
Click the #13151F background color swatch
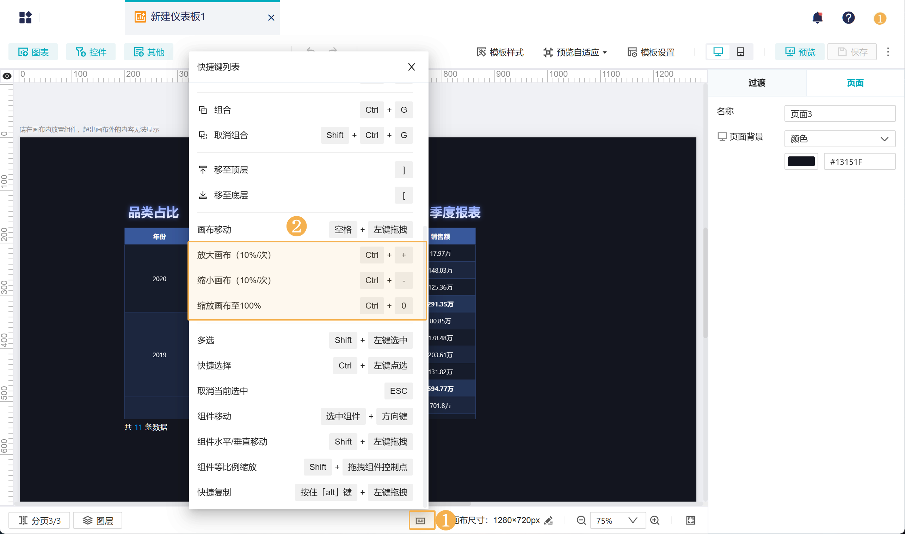pyautogui.click(x=801, y=162)
